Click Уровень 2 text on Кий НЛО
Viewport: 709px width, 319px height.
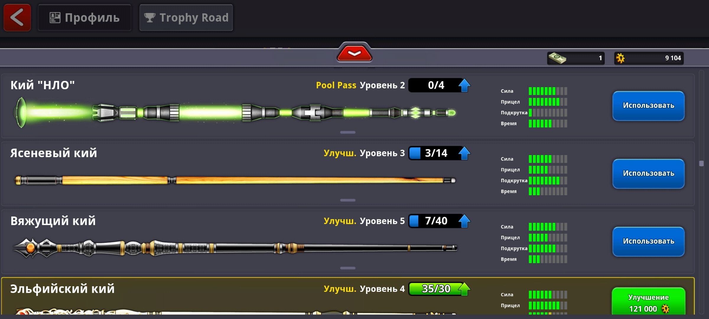[382, 85]
